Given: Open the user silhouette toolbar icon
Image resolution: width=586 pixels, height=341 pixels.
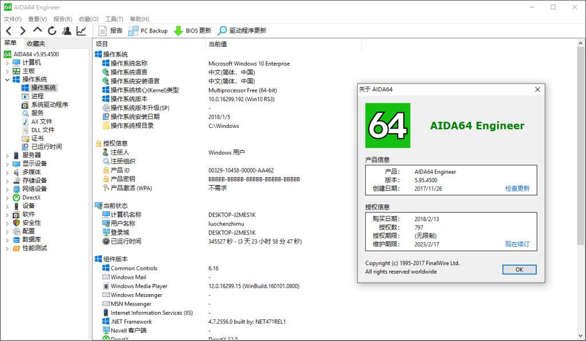Looking at the screenshot, I should (66, 31).
